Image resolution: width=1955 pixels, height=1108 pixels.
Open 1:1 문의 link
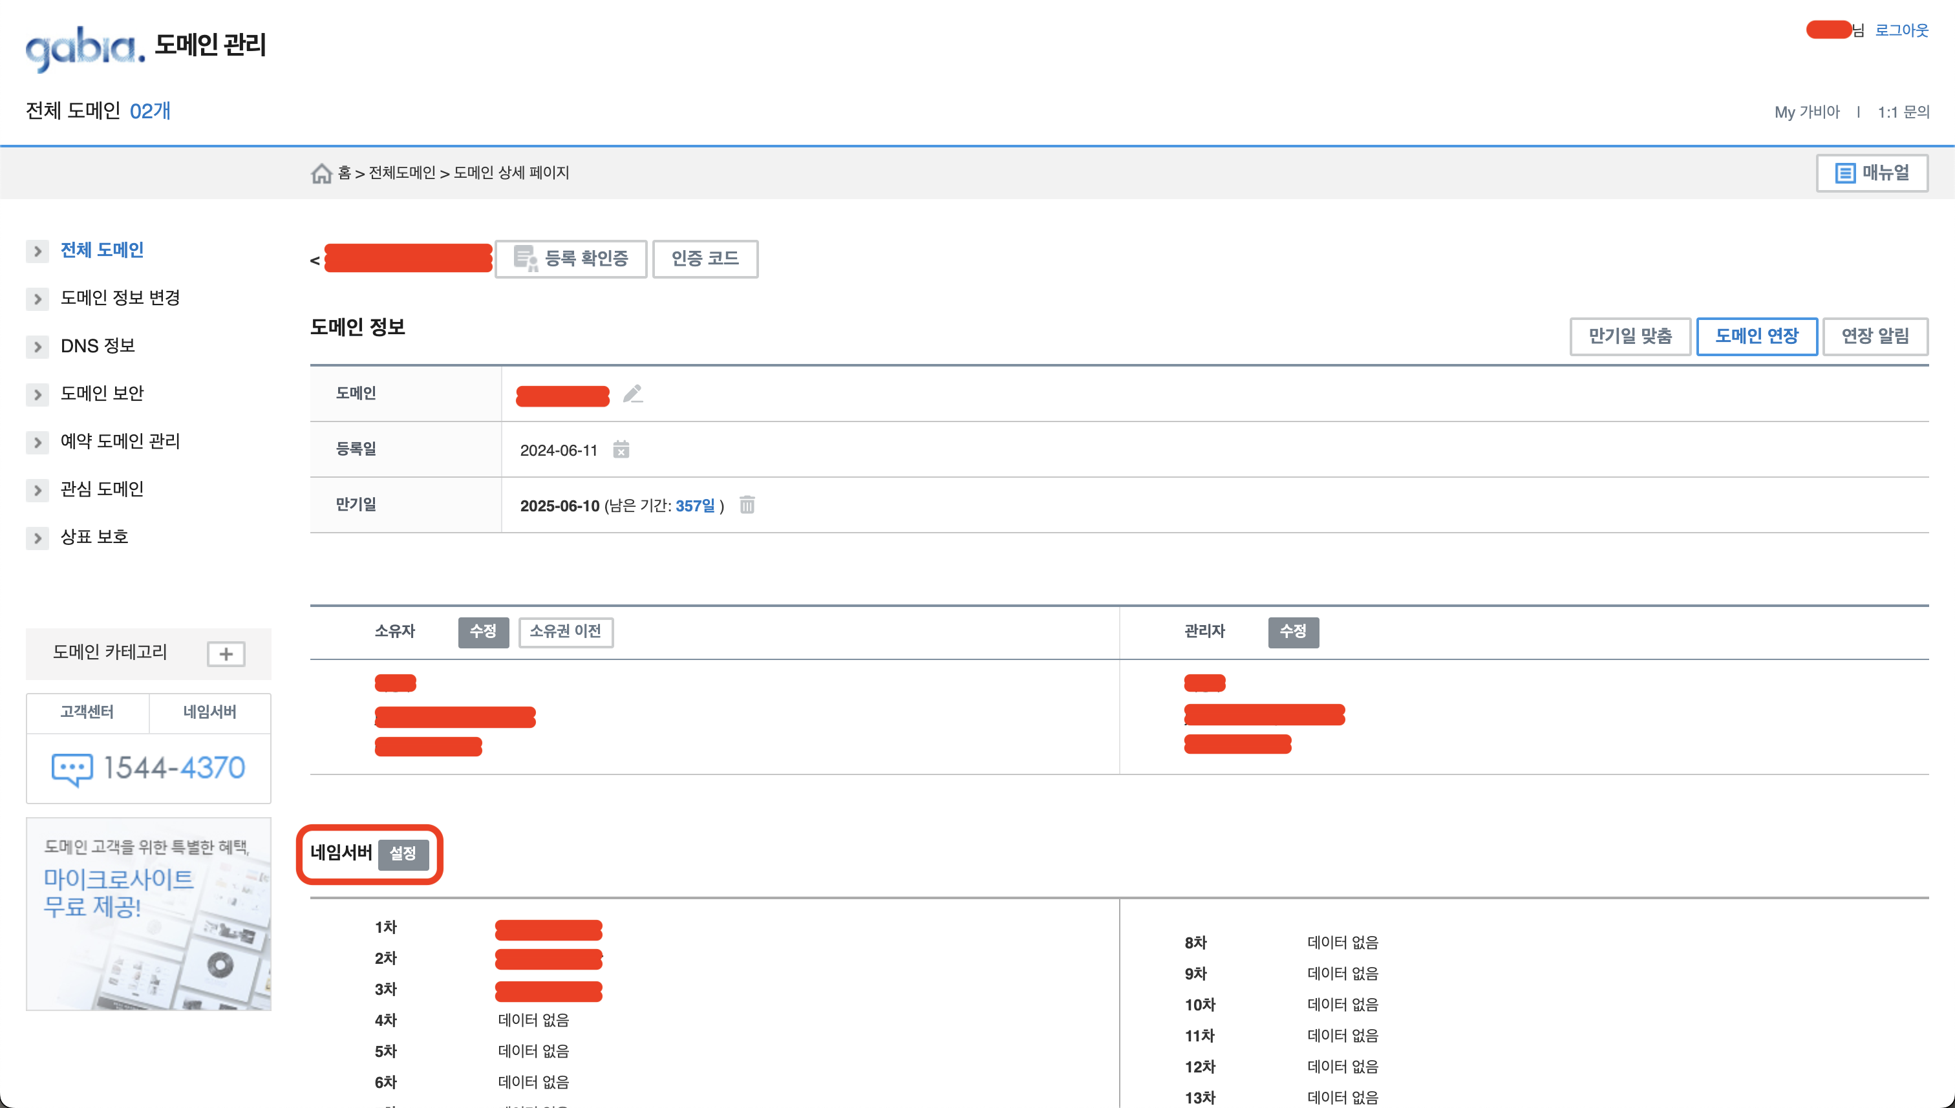1903,112
